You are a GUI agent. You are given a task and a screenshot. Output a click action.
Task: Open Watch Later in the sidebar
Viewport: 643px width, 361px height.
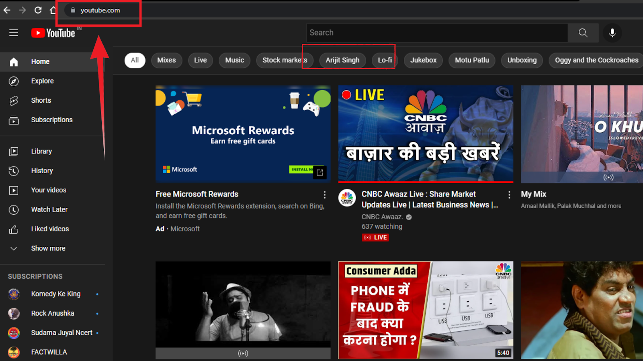pos(52,209)
